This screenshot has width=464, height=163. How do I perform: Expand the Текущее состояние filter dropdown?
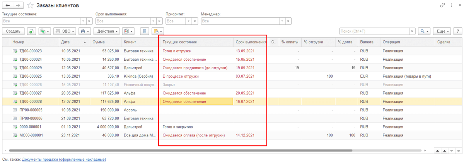(x=83, y=21)
